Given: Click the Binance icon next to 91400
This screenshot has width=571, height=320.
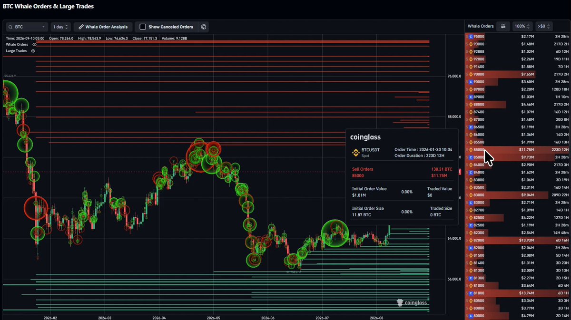Looking at the screenshot, I should pos(471,67).
